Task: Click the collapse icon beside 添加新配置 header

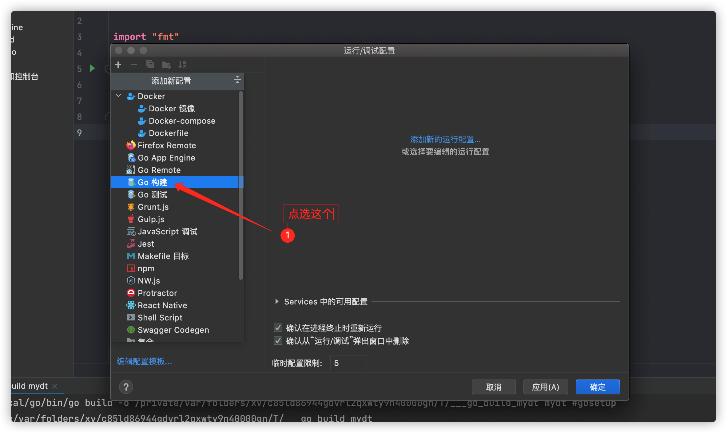Action: click(x=237, y=80)
